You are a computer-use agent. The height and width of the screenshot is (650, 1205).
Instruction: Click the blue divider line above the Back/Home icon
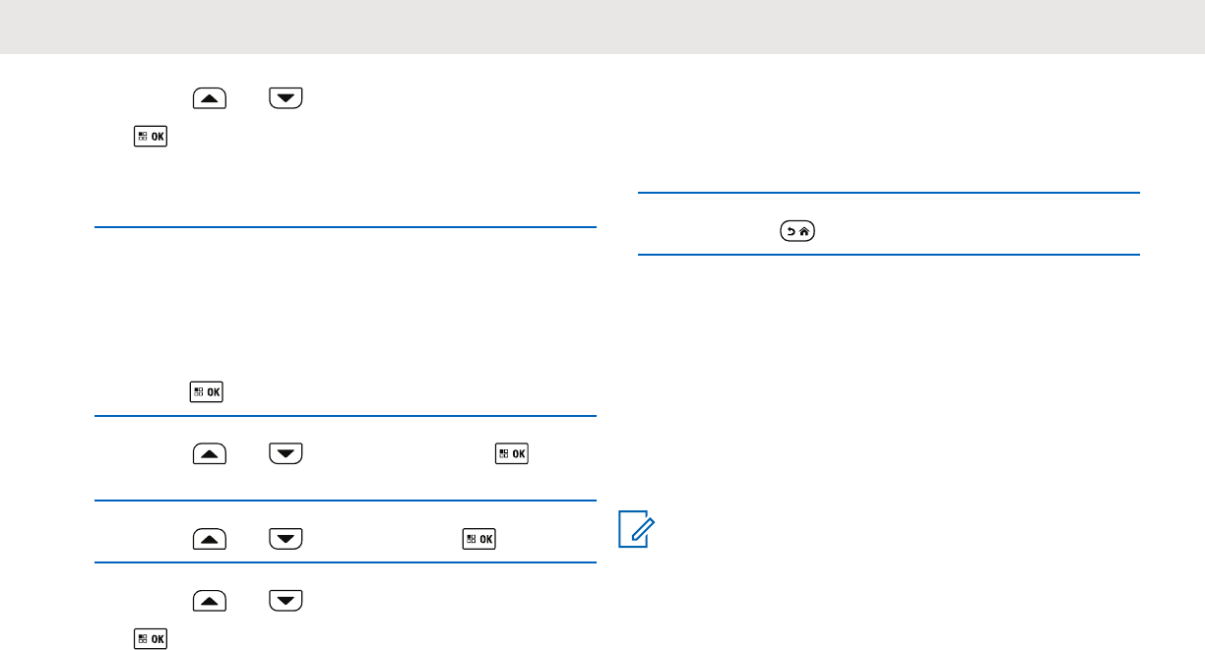888,194
